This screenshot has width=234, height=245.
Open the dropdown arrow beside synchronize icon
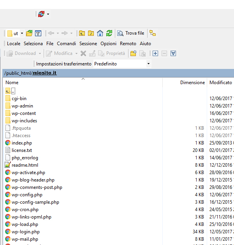point(48,14)
